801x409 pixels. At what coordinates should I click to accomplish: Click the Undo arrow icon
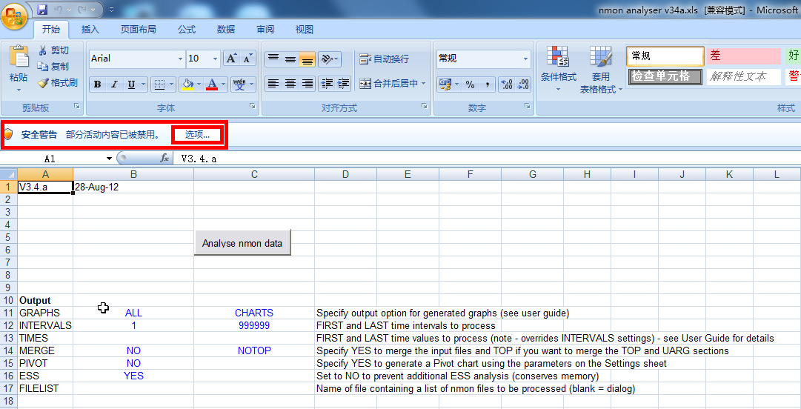pyautogui.click(x=58, y=10)
